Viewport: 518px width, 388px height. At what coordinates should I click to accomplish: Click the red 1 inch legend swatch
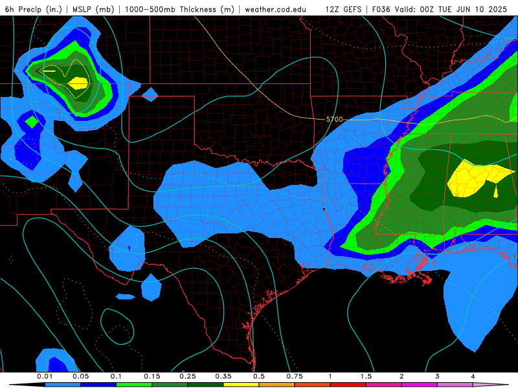pos(348,385)
